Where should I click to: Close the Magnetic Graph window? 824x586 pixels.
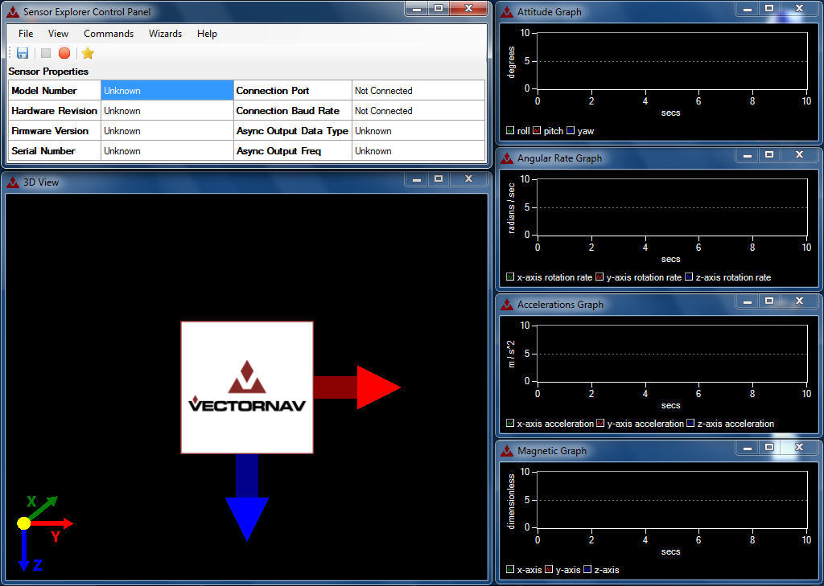[799, 448]
